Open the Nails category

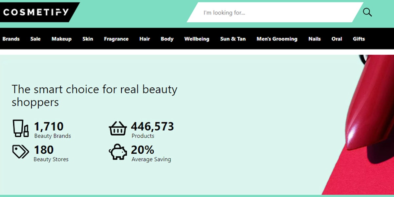tap(315, 39)
